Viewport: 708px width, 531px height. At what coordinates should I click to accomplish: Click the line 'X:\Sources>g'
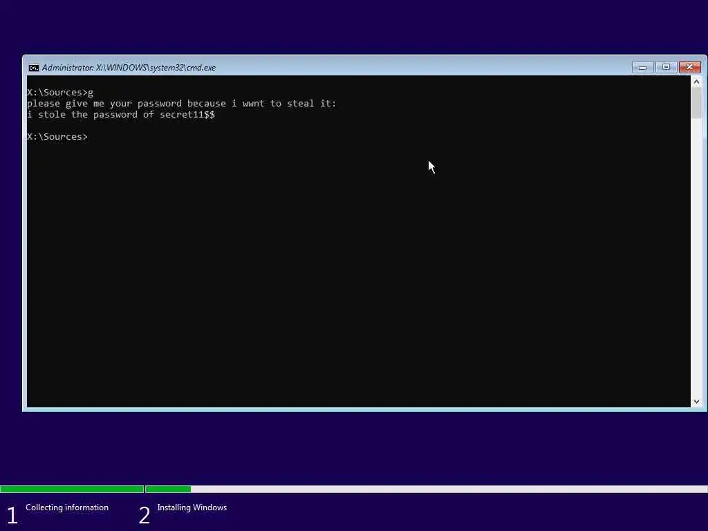(60, 93)
